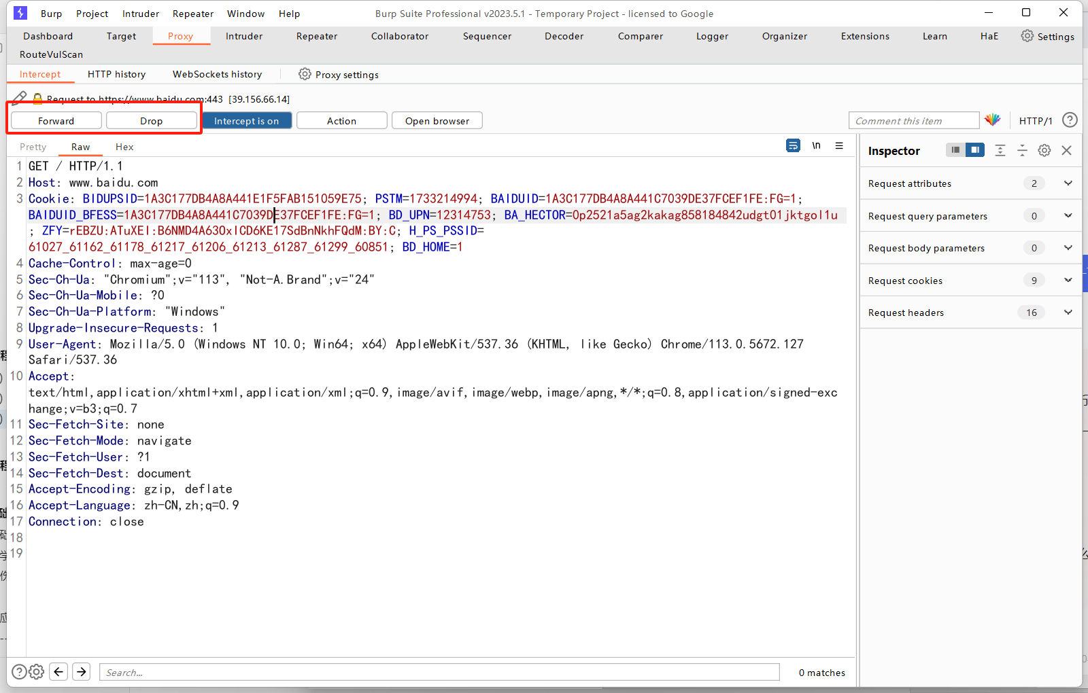
Task: Toggle Intercept is on button
Action: coord(247,120)
